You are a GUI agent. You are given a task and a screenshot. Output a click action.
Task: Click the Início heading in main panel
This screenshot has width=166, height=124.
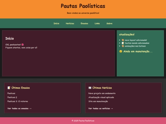pyautogui.click(x=10, y=39)
